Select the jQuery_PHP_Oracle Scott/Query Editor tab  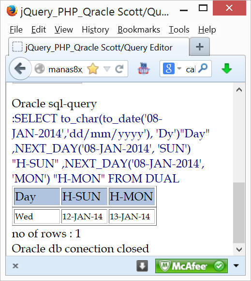coord(99,47)
